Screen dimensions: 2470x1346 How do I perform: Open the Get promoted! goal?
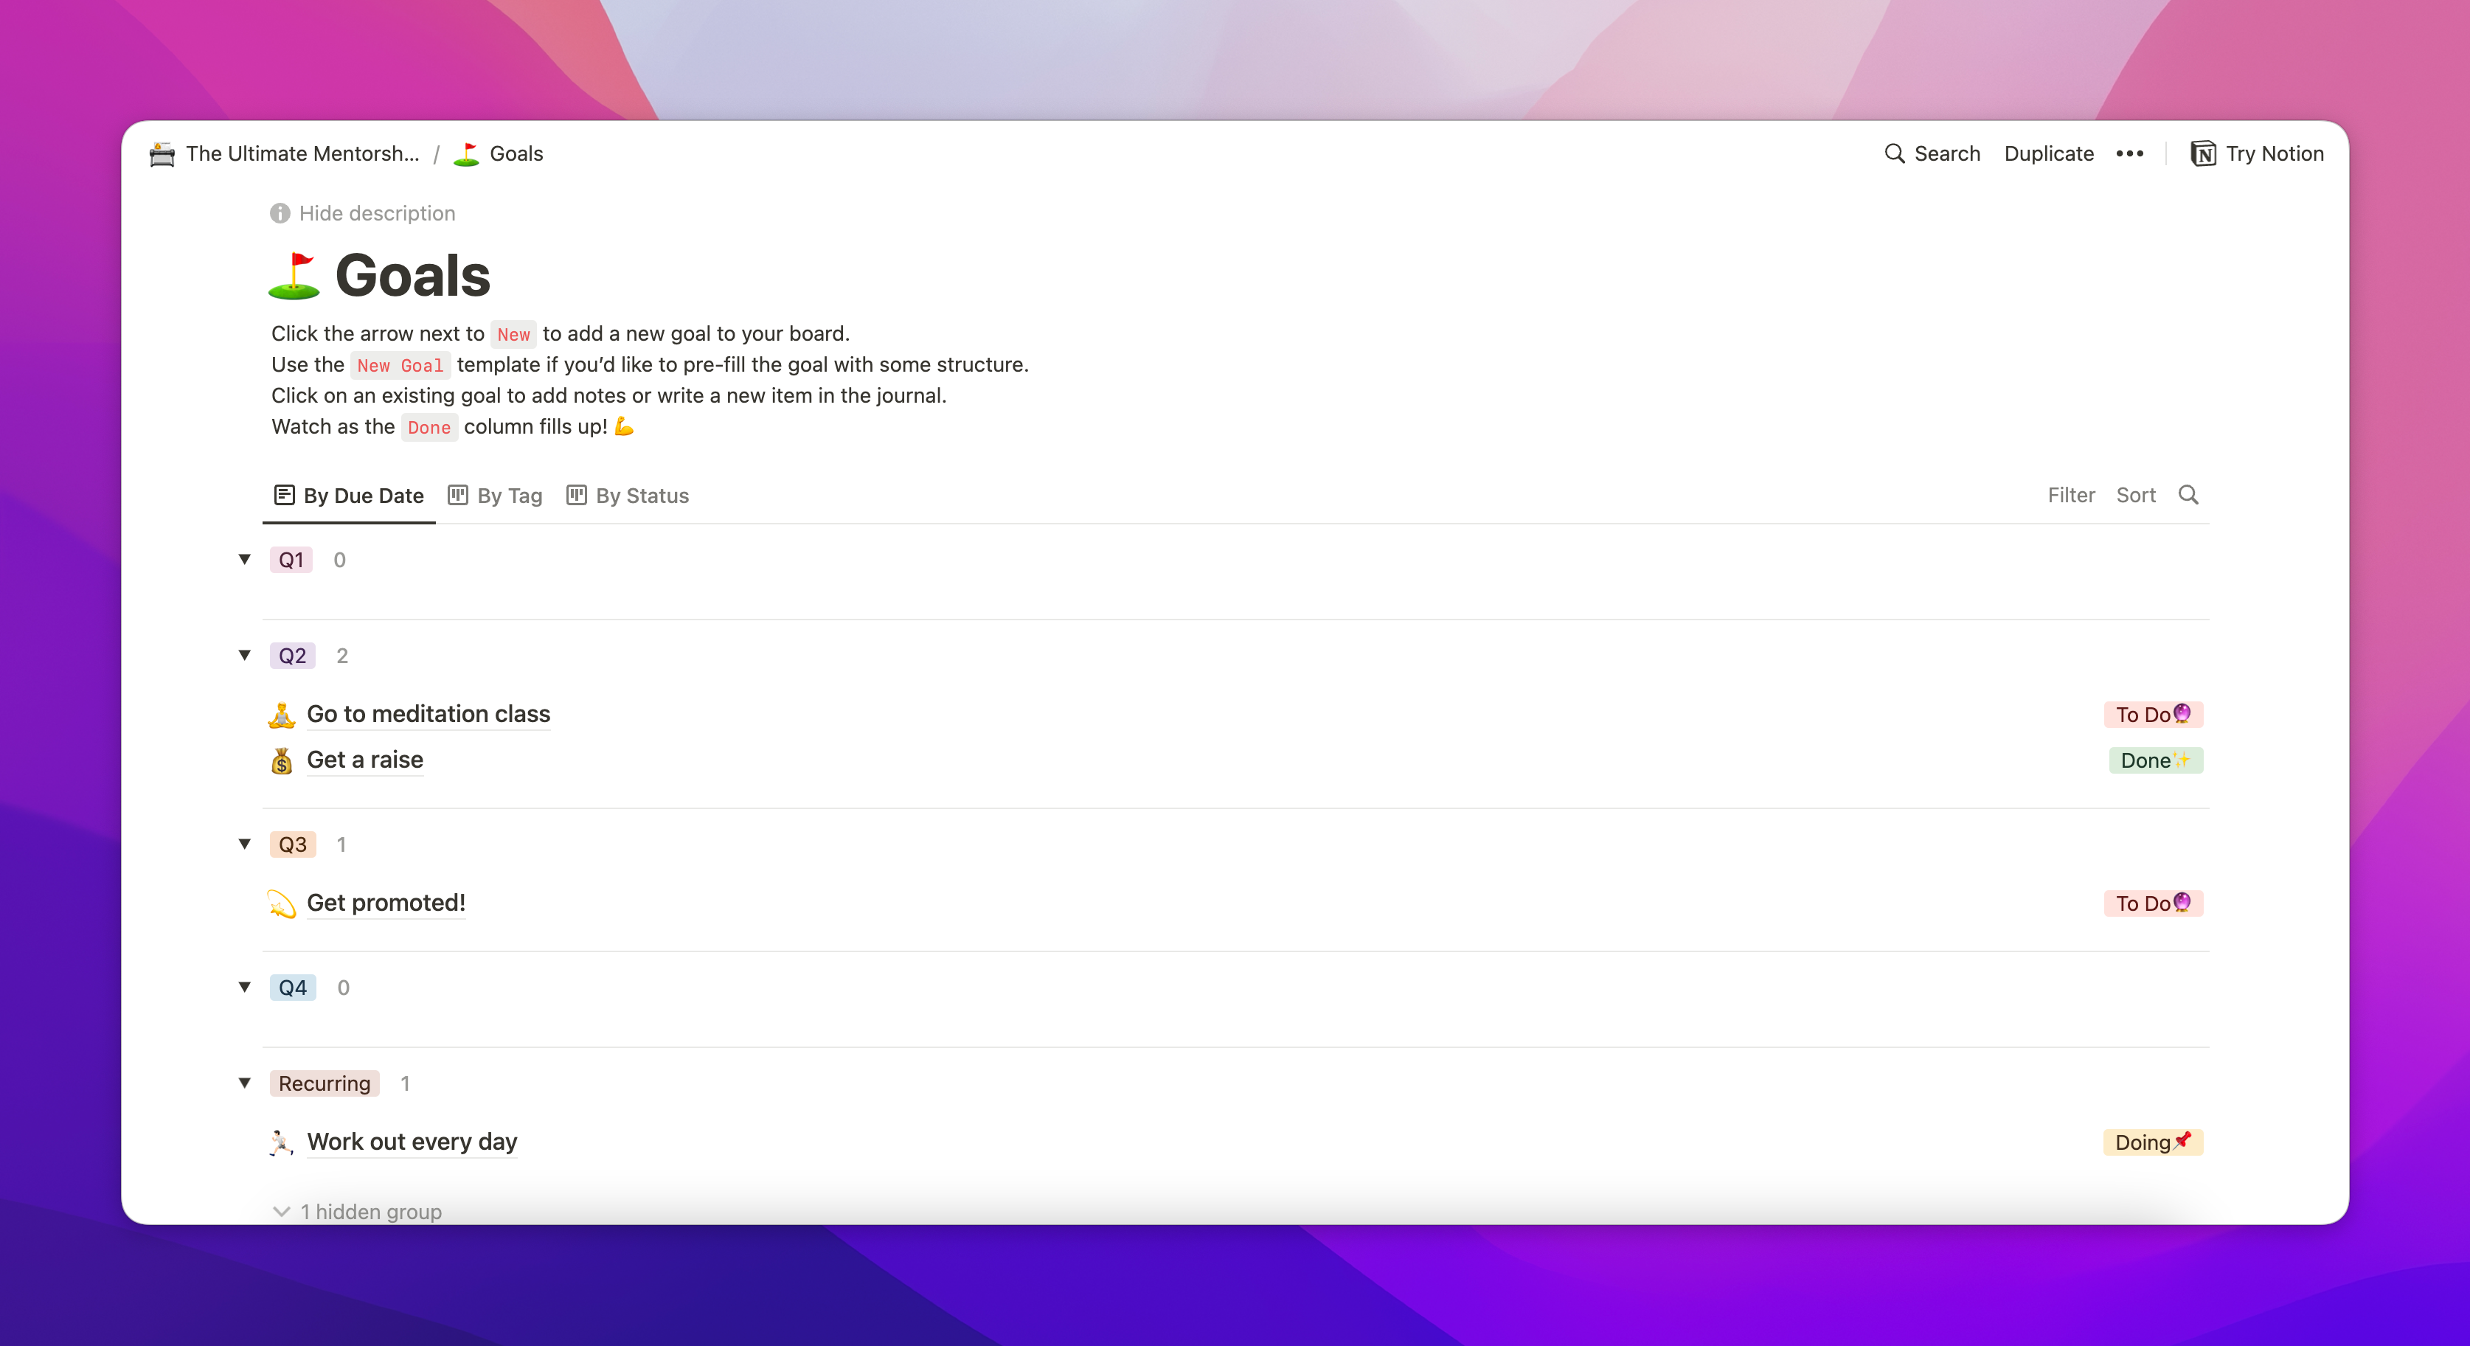pos(386,903)
